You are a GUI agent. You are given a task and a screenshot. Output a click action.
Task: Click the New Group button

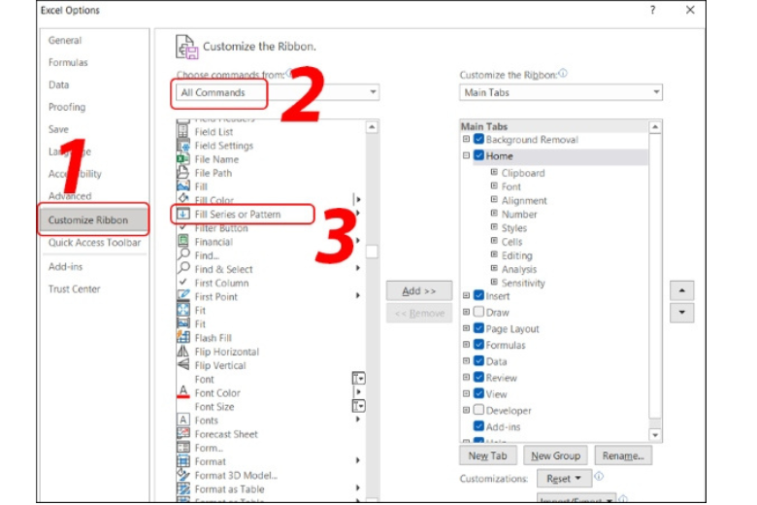pyautogui.click(x=556, y=455)
